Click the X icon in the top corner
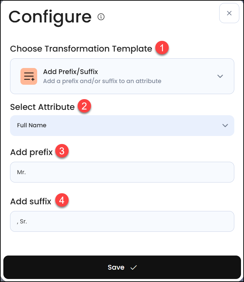Screen dimensions: 244x282 (x=229, y=13)
